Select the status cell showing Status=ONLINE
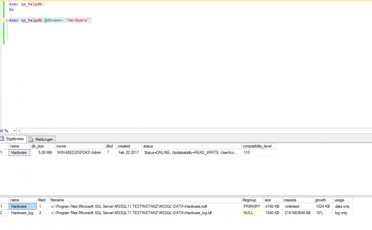This screenshot has height=230, width=372. coord(191,153)
